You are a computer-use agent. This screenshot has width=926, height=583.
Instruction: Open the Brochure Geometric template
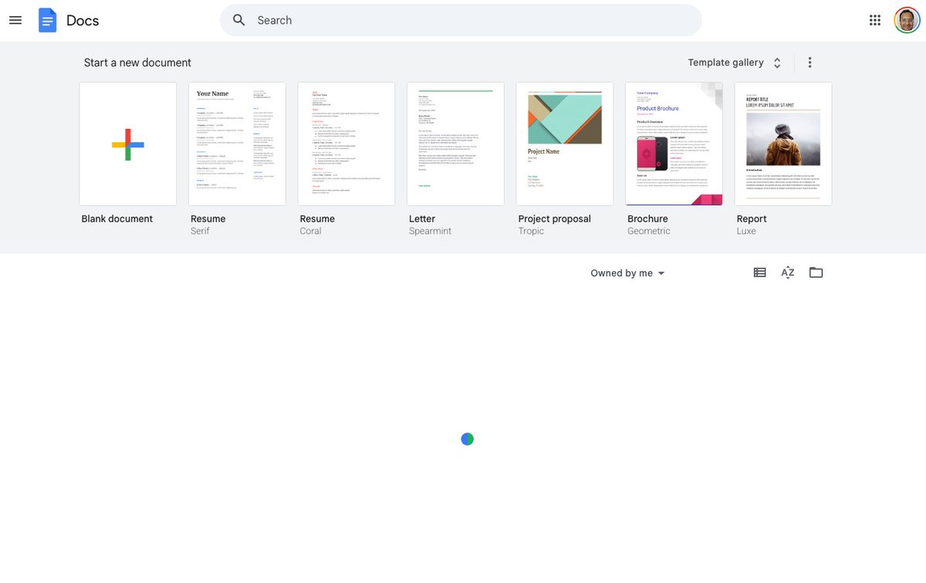click(x=674, y=144)
